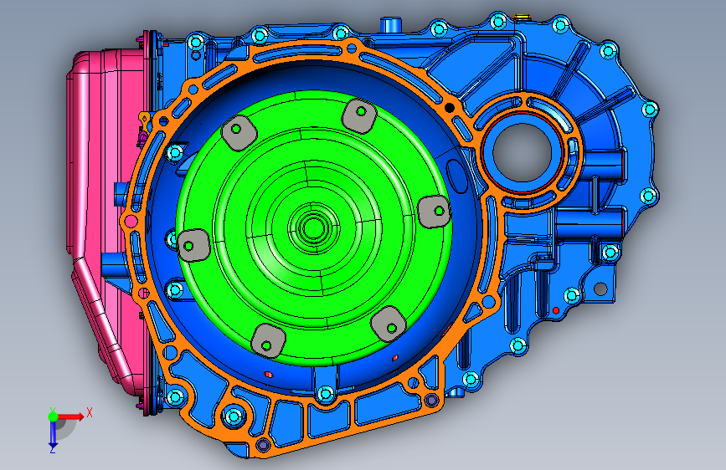Pick the circular output shaft opening
The width and height of the screenshot is (726, 470).
tap(523, 152)
